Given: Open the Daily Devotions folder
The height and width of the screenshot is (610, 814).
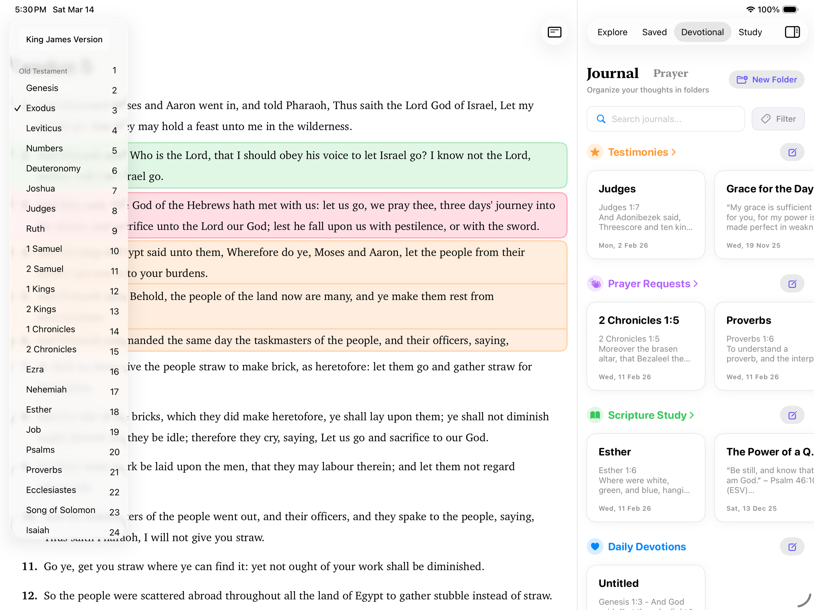Looking at the screenshot, I should (x=647, y=546).
